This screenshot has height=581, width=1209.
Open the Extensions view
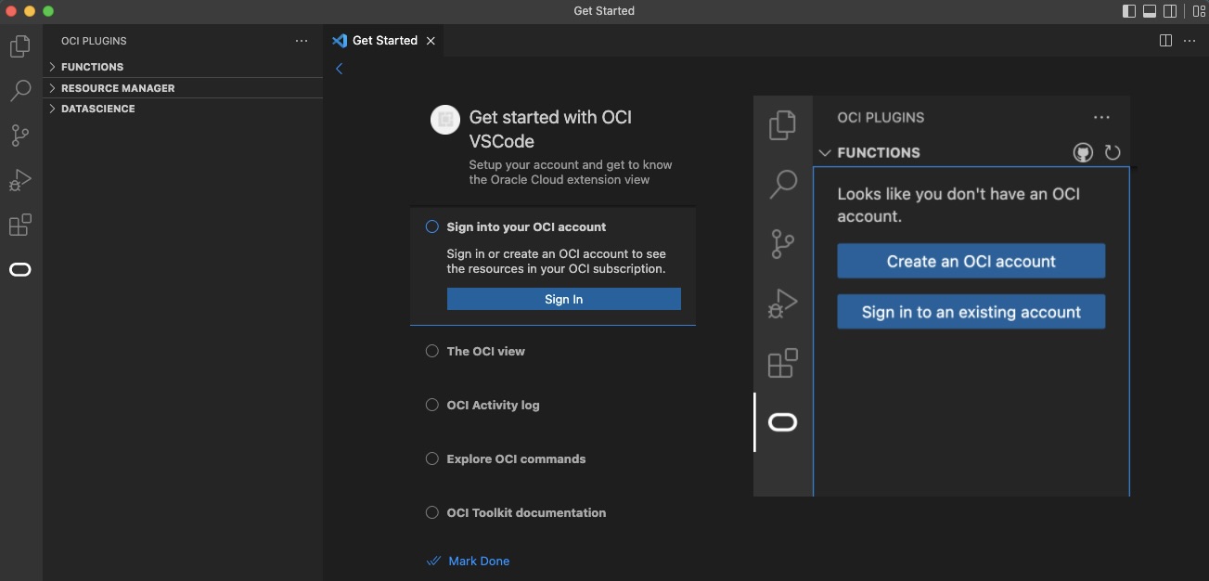[19, 224]
